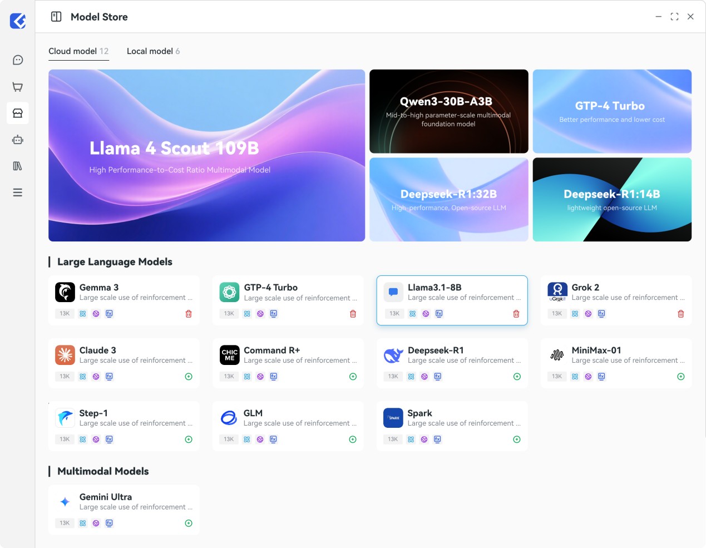Add Gemini Ultra using the green plus icon
The width and height of the screenshot is (706, 548).
[189, 523]
